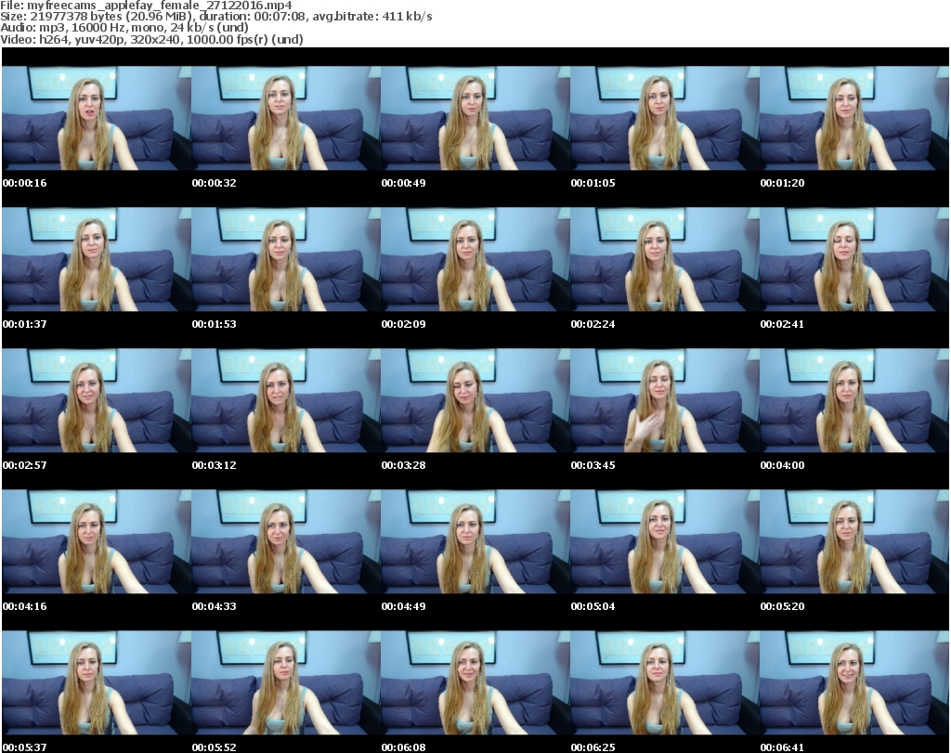Click the video frame thumbnail timestamped 00:01:05

coord(665,118)
